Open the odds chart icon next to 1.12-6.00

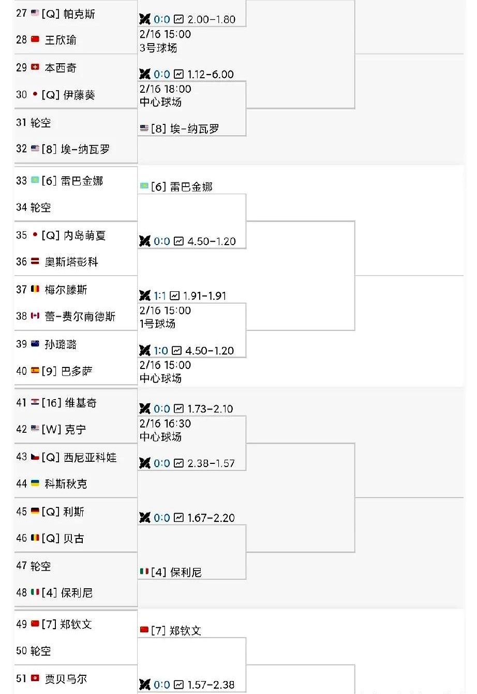click(x=178, y=74)
